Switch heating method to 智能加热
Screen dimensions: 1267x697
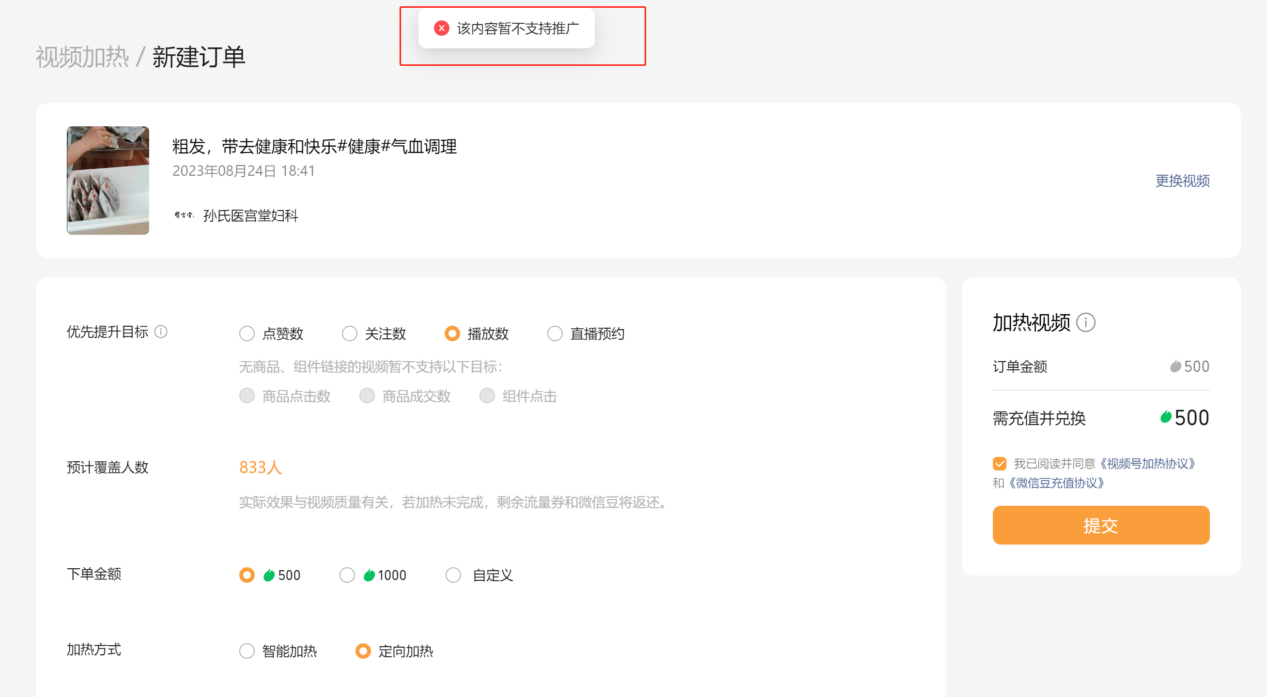coord(247,652)
